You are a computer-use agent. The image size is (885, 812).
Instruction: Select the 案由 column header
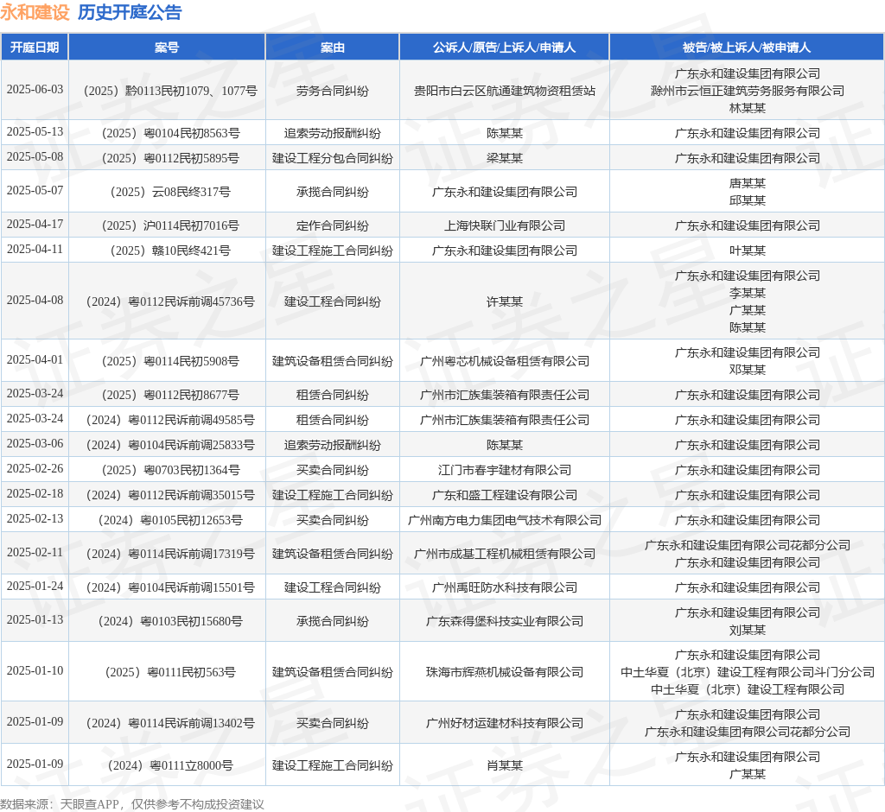click(x=332, y=48)
